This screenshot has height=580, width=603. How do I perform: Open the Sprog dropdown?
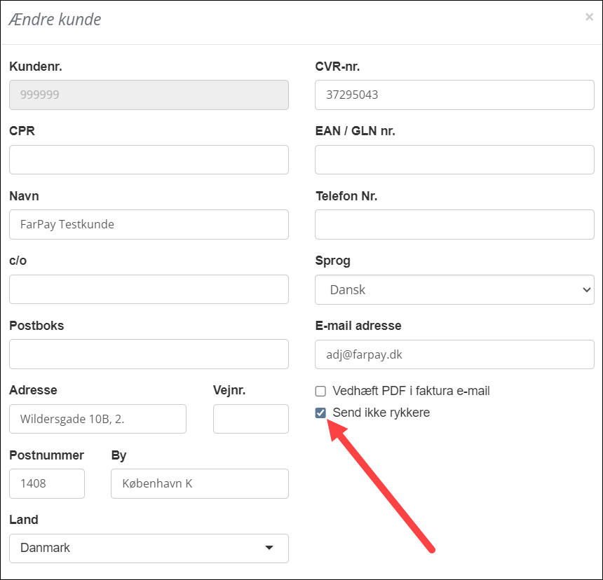coord(454,290)
